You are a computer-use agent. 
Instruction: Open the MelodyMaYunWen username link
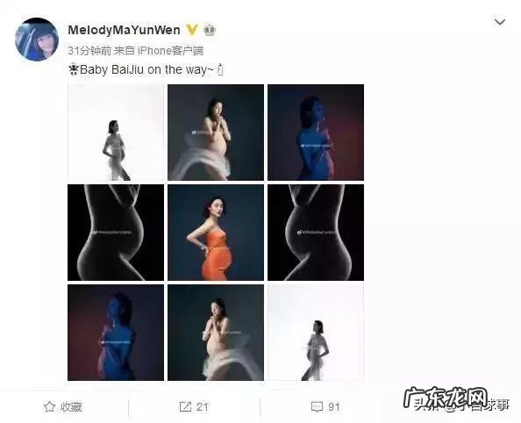pos(124,30)
